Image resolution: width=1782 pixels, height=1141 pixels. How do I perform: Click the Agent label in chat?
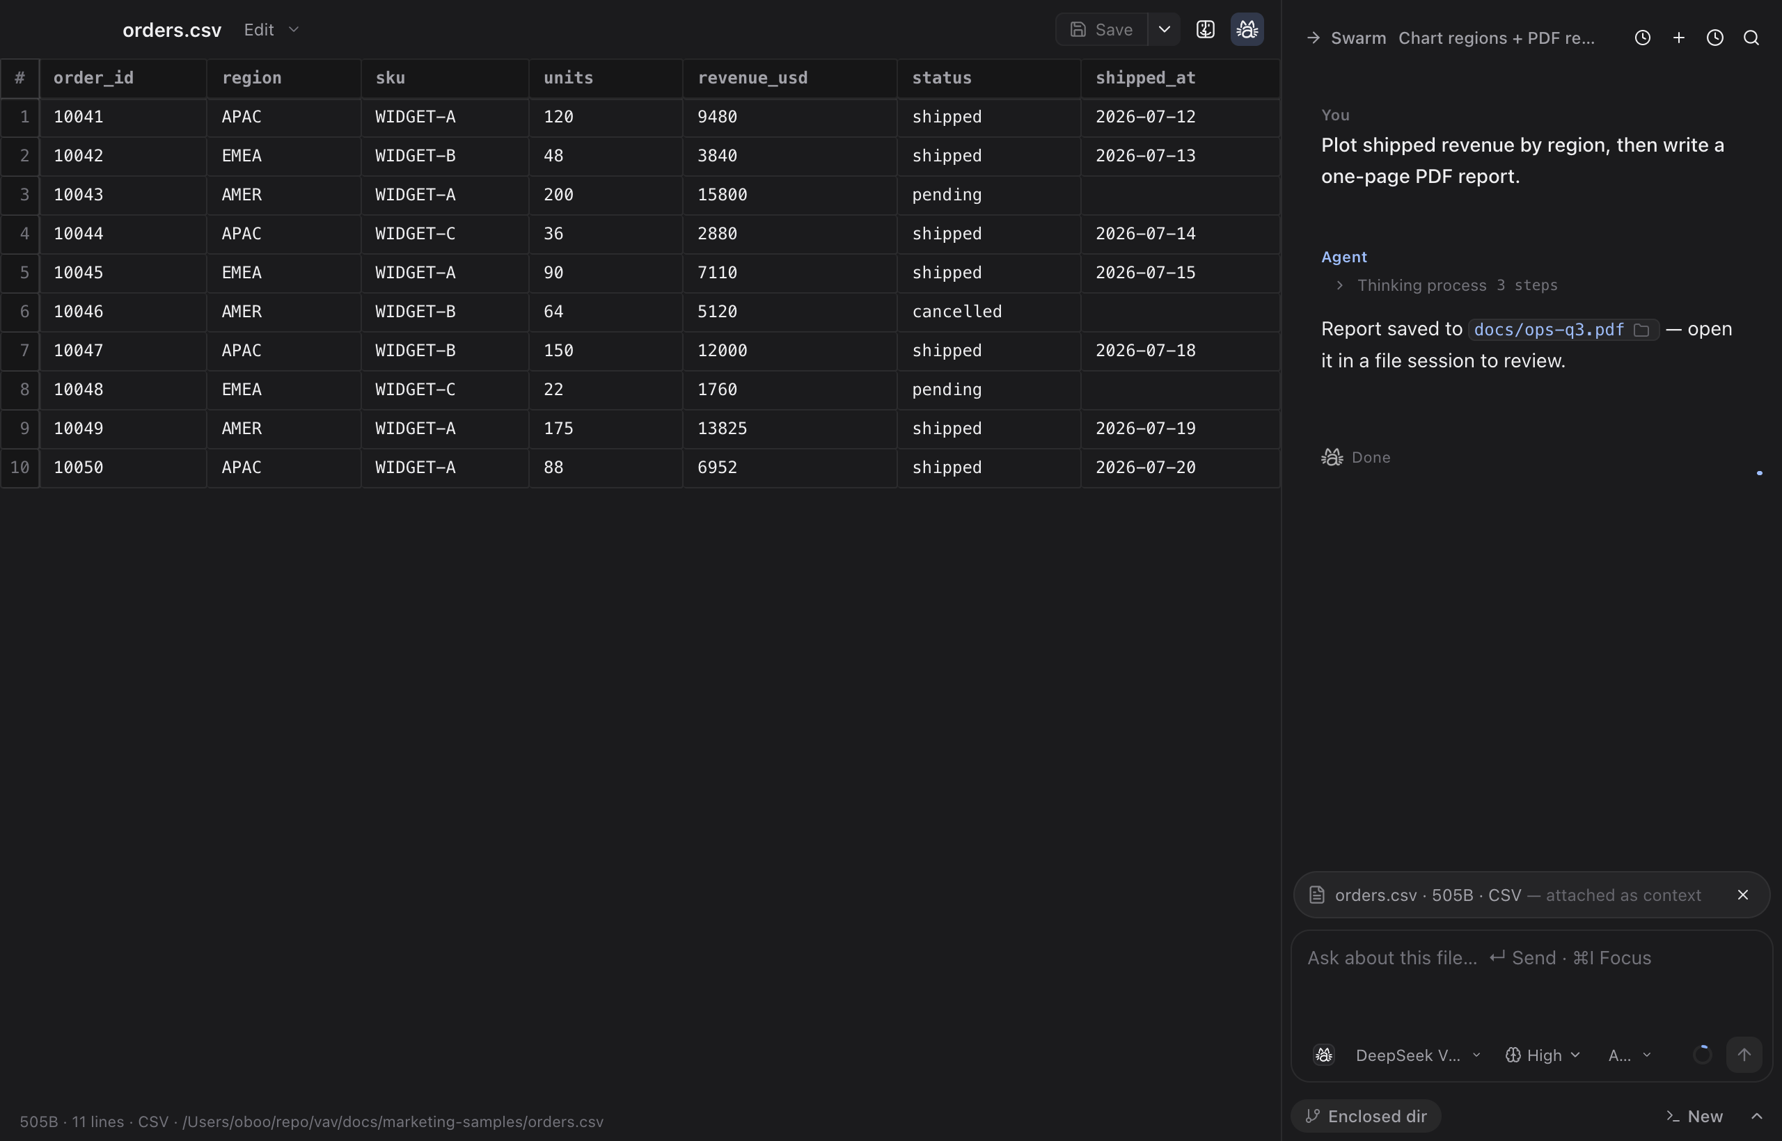[1344, 257]
